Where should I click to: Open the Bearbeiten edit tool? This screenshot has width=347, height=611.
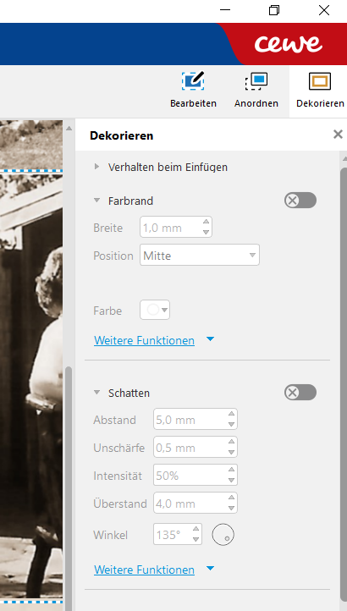click(x=193, y=89)
